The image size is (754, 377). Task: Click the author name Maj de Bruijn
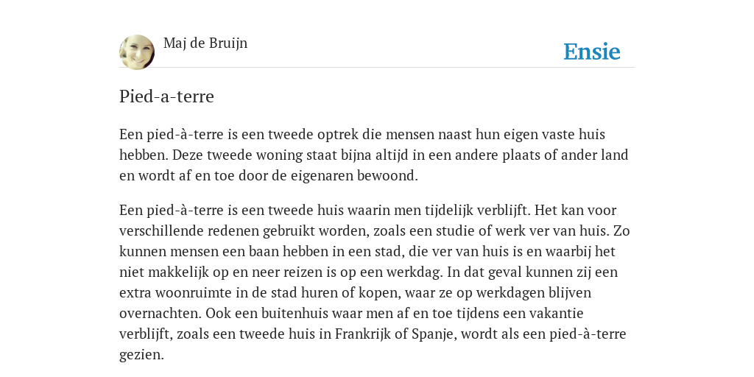click(x=205, y=43)
